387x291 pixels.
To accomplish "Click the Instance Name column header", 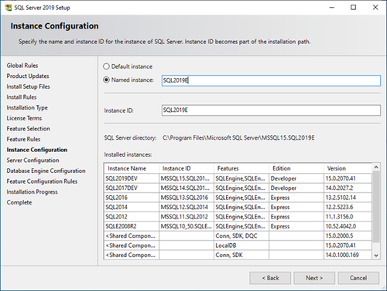I will [x=132, y=168].
